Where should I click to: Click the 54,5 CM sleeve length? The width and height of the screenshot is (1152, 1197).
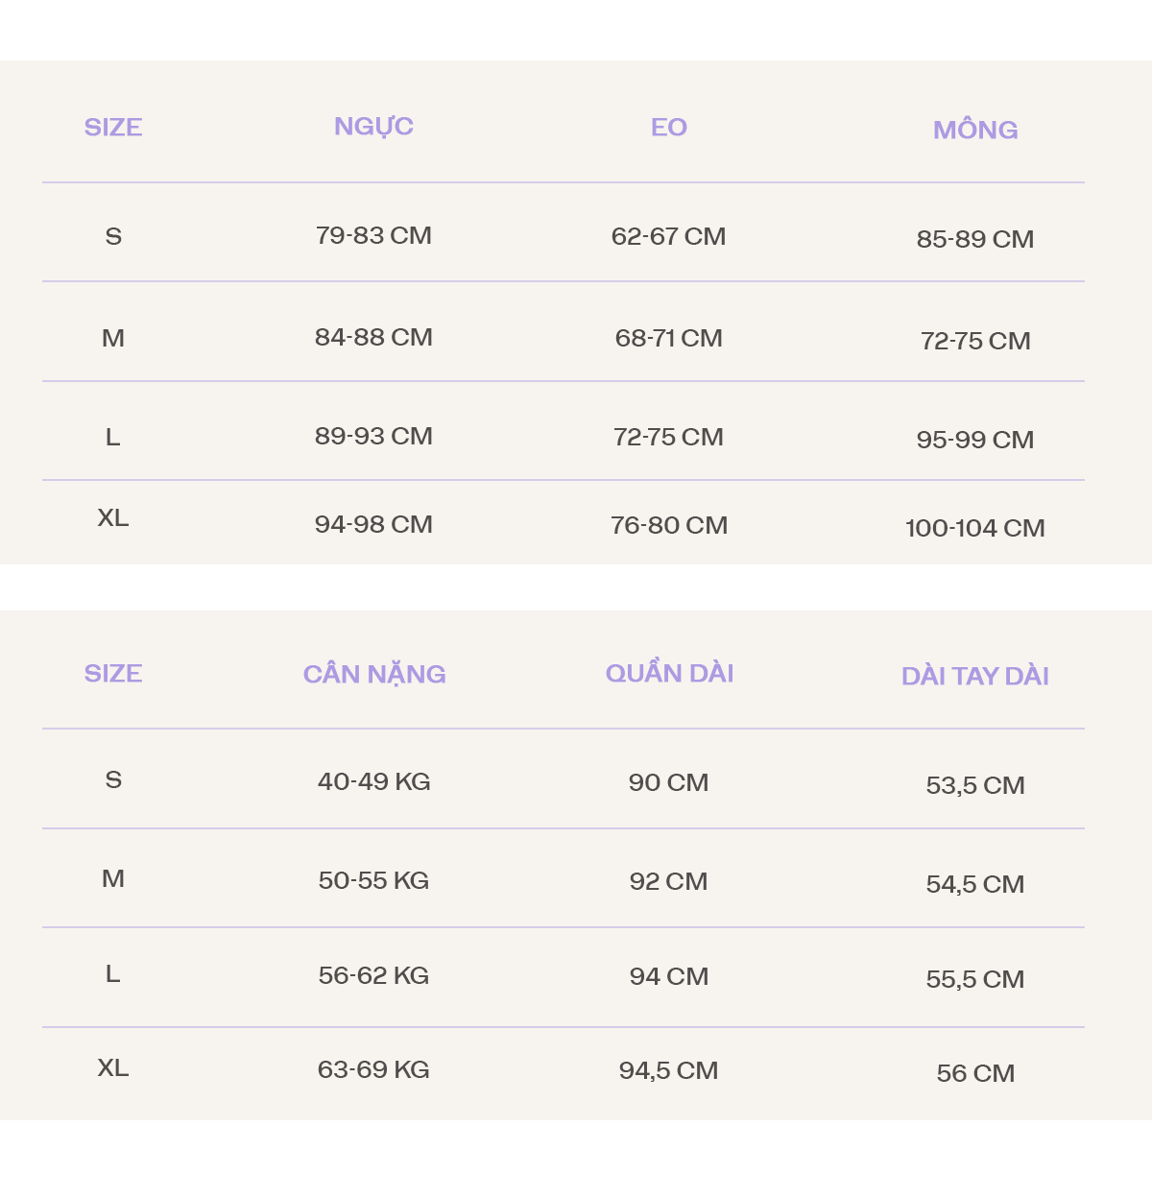974,885
